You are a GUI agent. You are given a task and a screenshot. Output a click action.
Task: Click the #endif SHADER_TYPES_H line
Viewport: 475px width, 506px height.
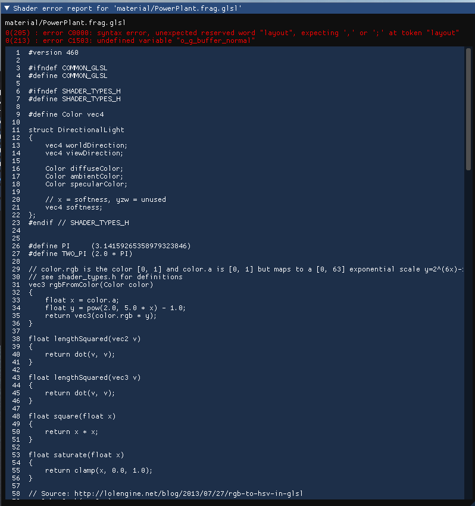[79, 223]
